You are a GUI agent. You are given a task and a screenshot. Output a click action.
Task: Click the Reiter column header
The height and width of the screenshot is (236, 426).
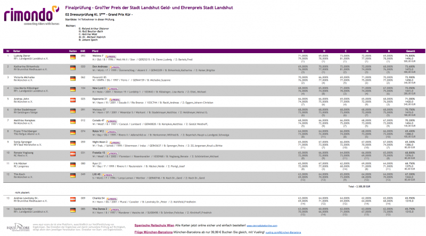(17, 51)
